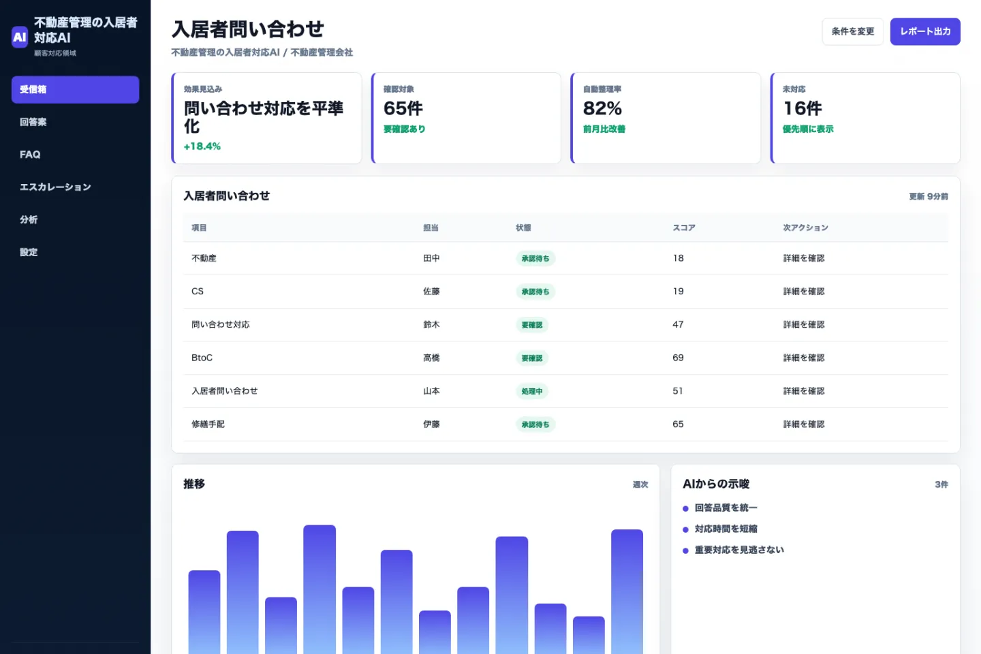Click assignee 伊藤
Screen dimensions: 981x654
click(431, 424)
